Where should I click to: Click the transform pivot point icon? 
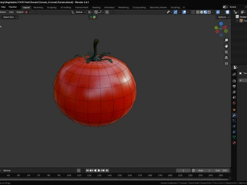90,12
